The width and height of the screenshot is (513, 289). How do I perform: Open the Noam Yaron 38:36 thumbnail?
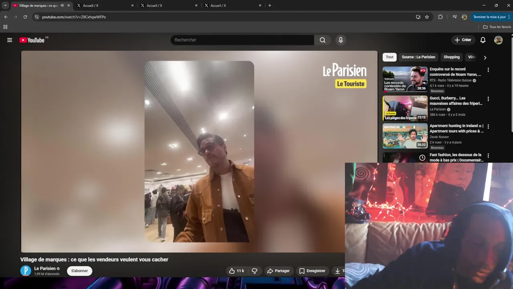(x=405, y=79)
